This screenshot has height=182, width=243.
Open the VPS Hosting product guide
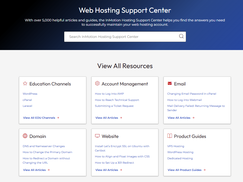click(176, 146)
